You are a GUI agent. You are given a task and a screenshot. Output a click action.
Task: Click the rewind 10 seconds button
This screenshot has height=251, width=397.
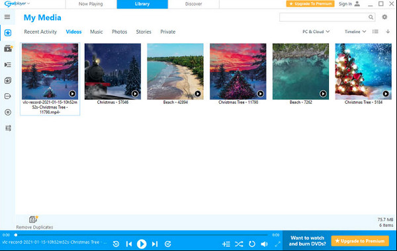pos(116,244)
